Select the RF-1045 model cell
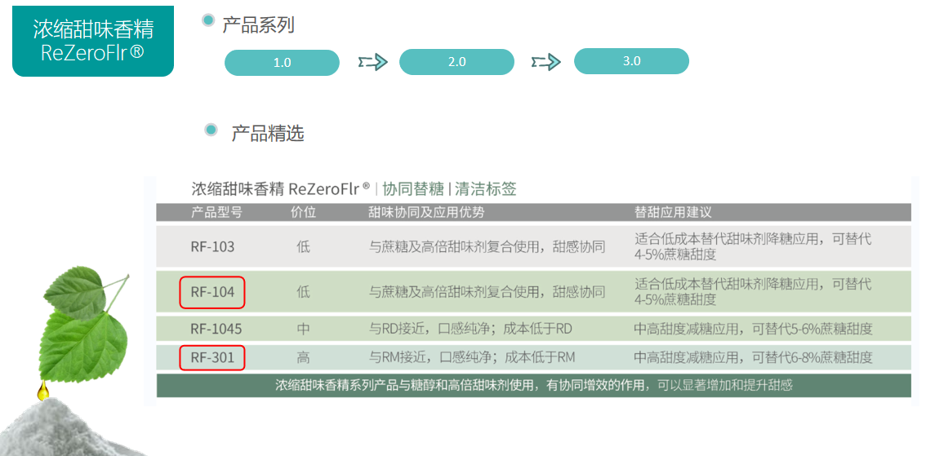The height and width of the screenshot is (456, 926). 216,329
